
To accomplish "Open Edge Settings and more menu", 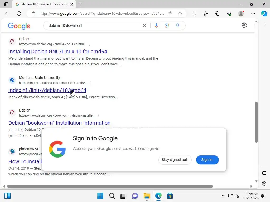I will (253, 13).
